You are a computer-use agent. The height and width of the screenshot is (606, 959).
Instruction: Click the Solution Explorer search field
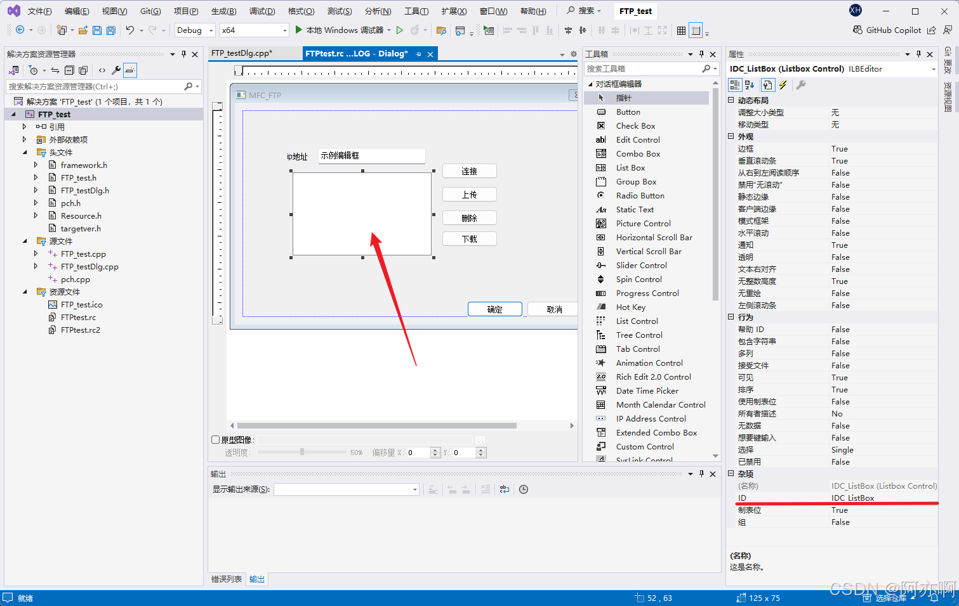[95, 86]
